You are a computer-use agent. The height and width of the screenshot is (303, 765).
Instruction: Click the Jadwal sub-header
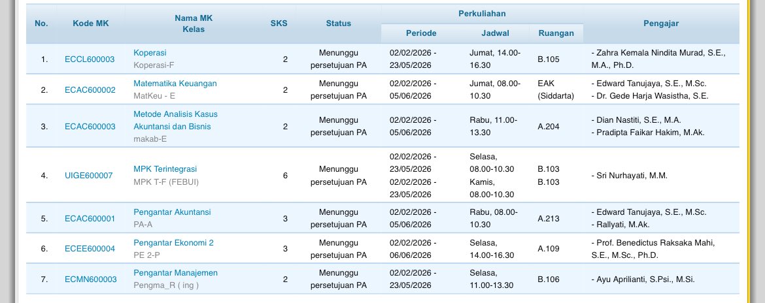495,33
